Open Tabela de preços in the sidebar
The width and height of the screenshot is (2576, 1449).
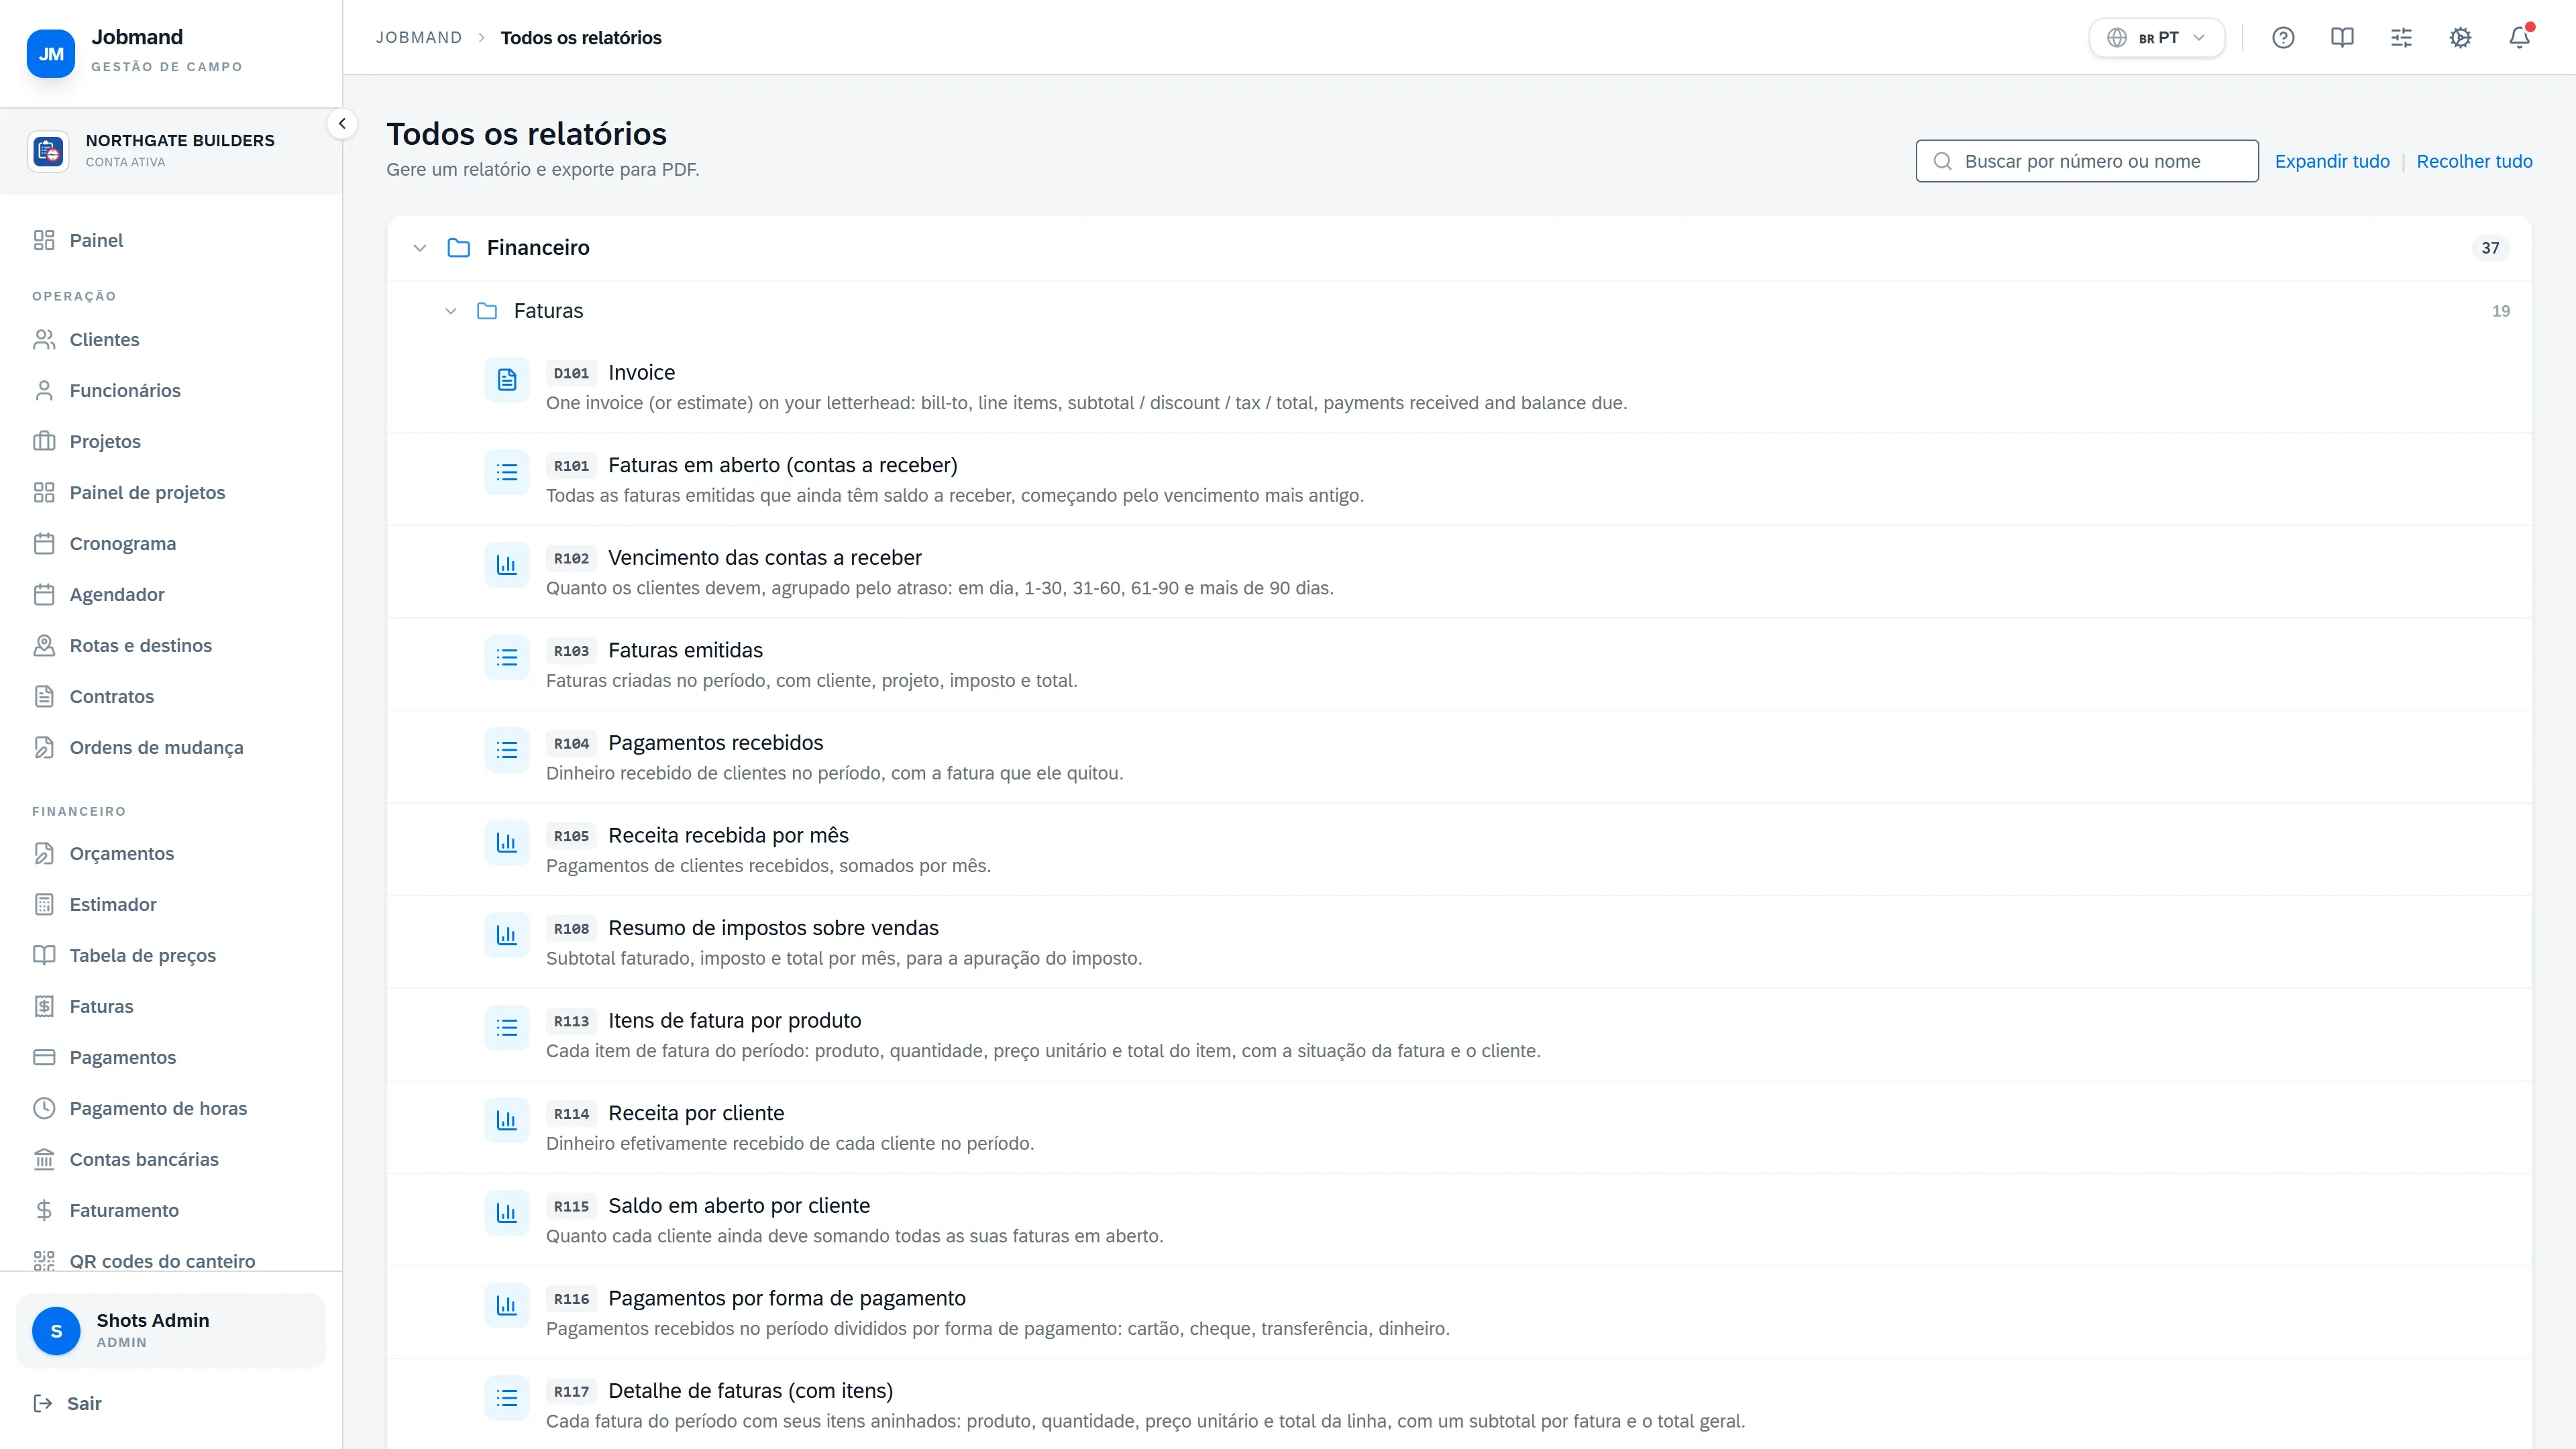click(x=171, y=955)
